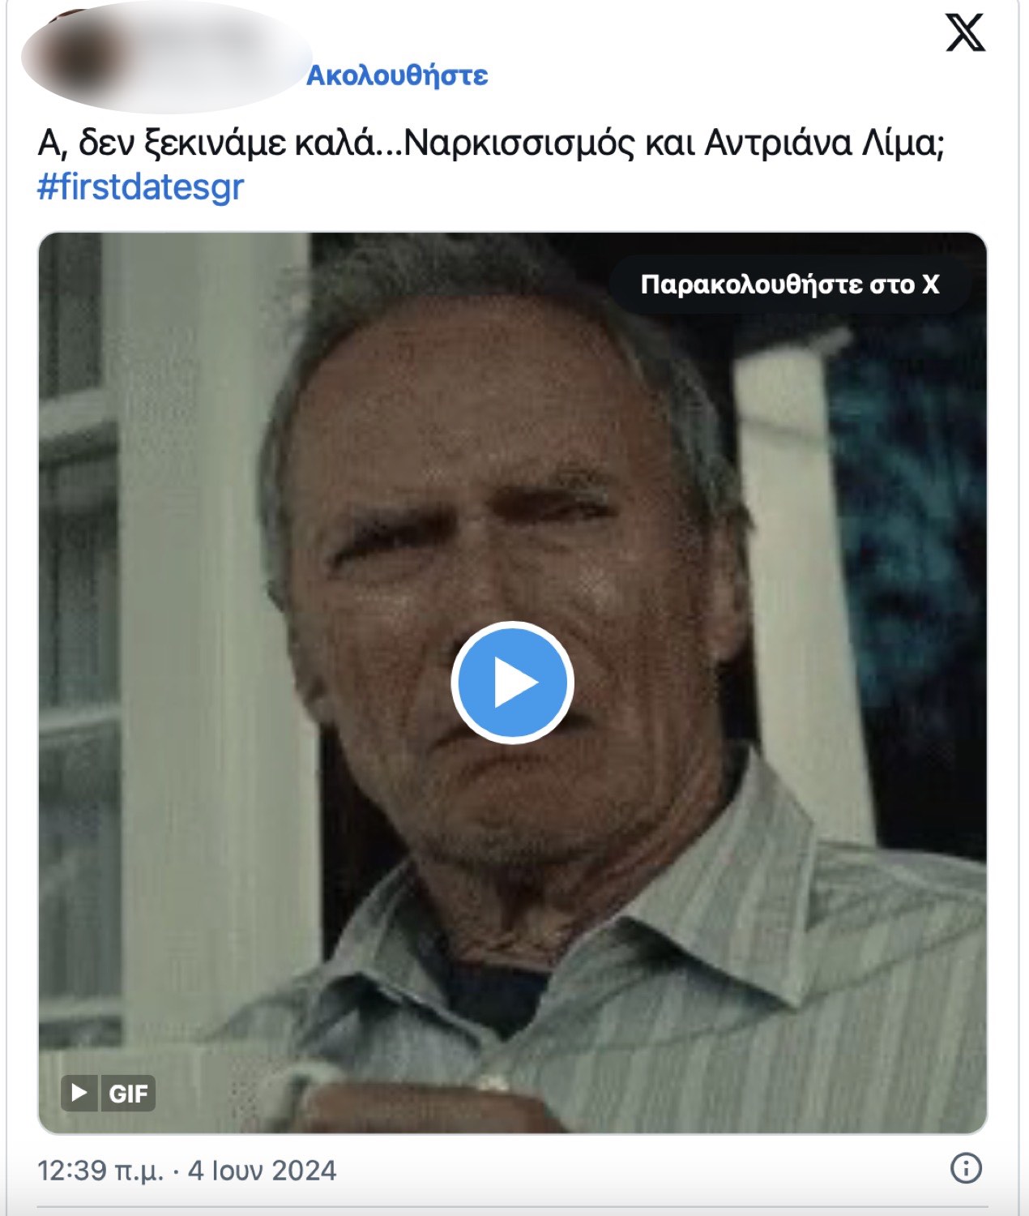Open the tweet timestamp 12:39 π.μ.
The height and width of the screenshot is (1216, 1029).
coord(100,1171)
